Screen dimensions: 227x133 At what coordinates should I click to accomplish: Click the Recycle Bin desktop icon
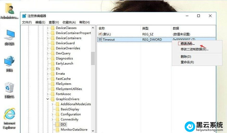point(9,88)
